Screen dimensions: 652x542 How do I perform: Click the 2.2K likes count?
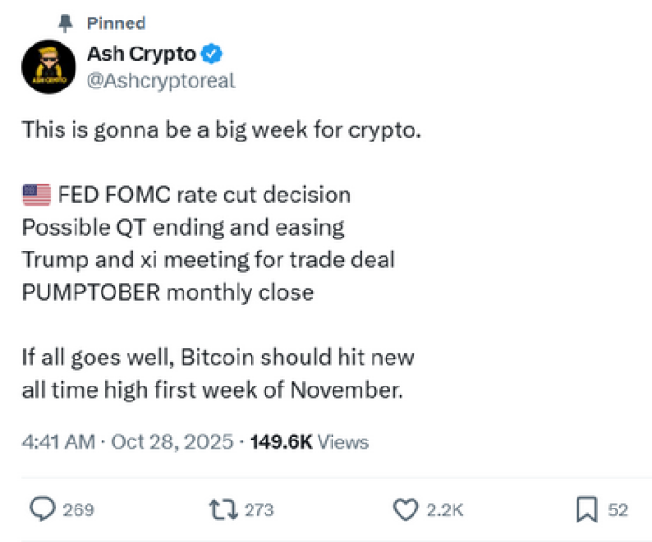[x=443, y=509]
